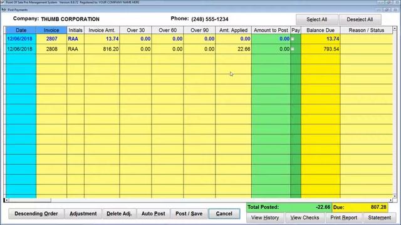Click the horizontal scrollbar left arrow

6,200
